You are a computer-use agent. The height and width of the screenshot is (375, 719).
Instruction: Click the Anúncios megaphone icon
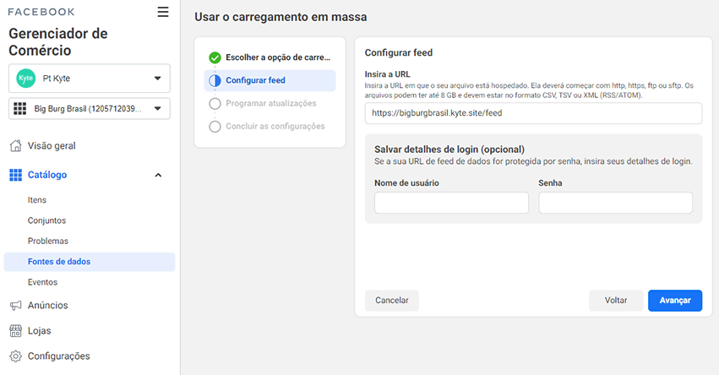(15, 305)
